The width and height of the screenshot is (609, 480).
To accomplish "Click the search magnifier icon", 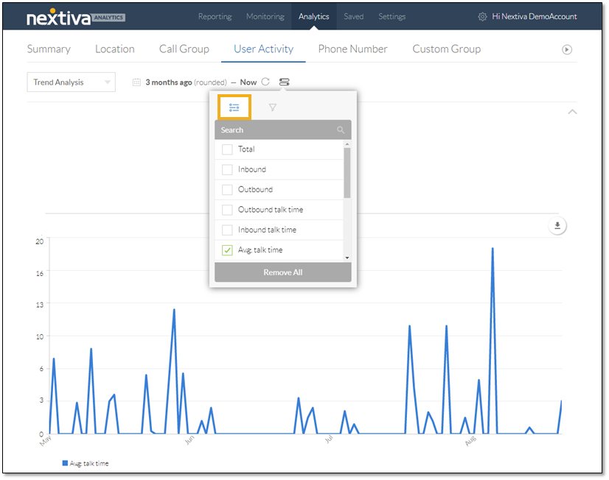I will tap(341, 130).
